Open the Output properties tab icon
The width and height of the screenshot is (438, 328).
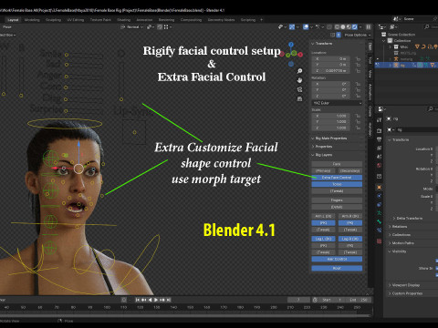[x=379, y=139]
